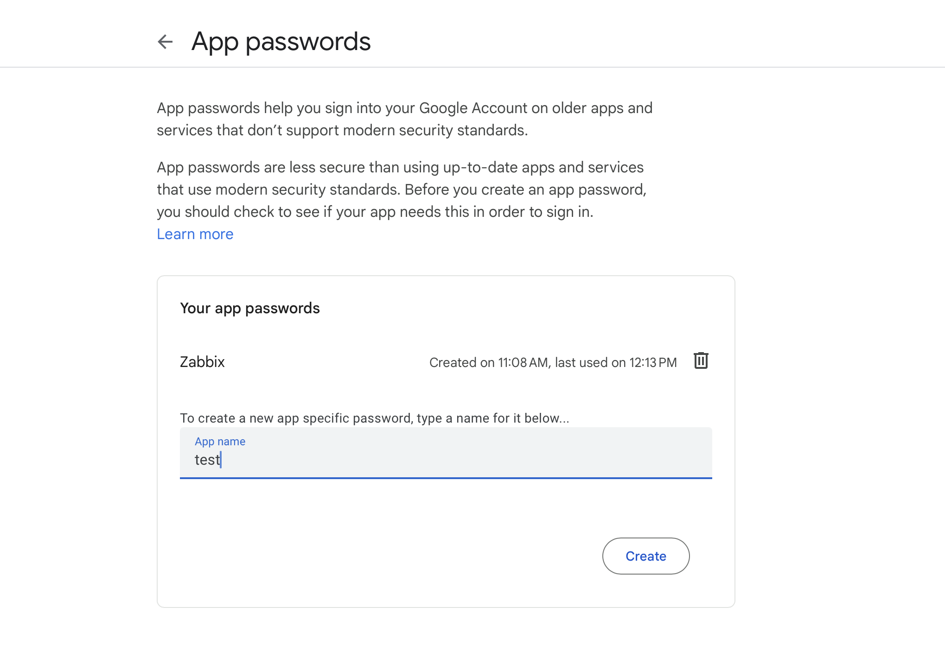Open the Learn more link
The height and width of the screenshot is (645, 945).
(195, 234)
